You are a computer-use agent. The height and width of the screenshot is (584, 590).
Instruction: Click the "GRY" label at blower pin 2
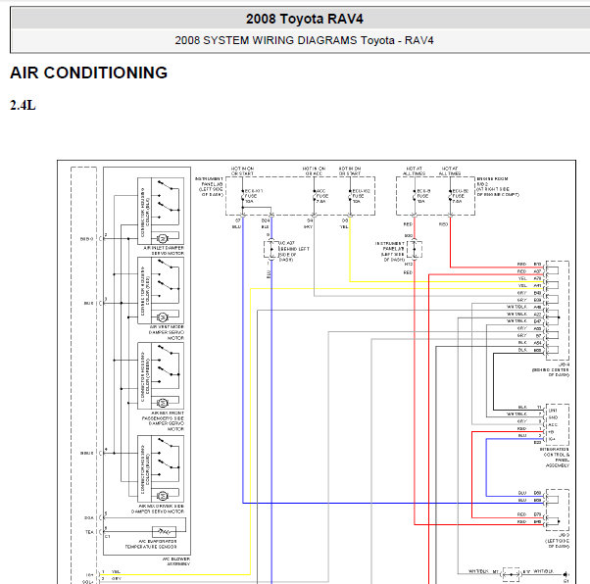point(116,579)
